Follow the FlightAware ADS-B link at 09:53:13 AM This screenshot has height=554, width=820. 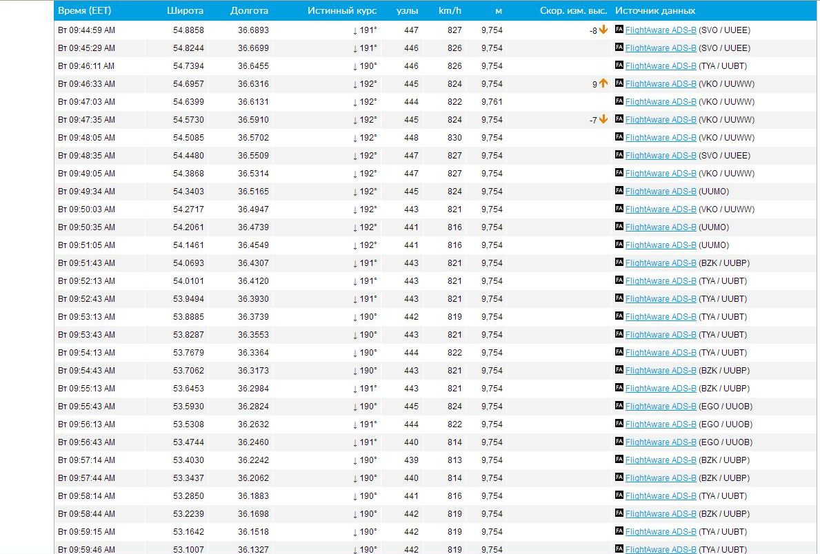(x=660, y=317)
